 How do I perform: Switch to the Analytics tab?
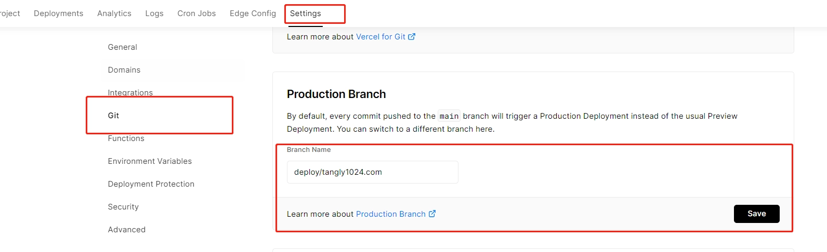click(114, 13)
